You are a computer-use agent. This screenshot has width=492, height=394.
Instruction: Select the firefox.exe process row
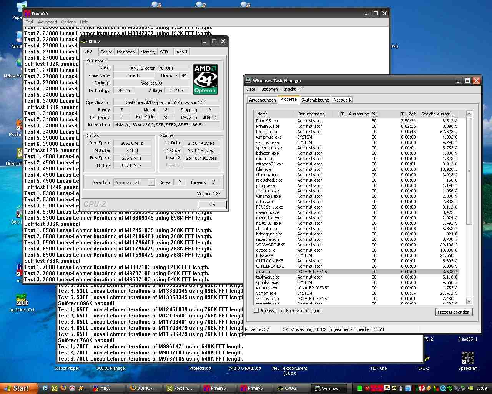coord(356,132)
